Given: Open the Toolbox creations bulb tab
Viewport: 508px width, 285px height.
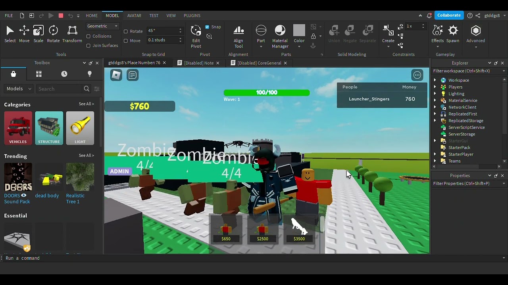Looking at the screenshot, I should coord(90,74).
